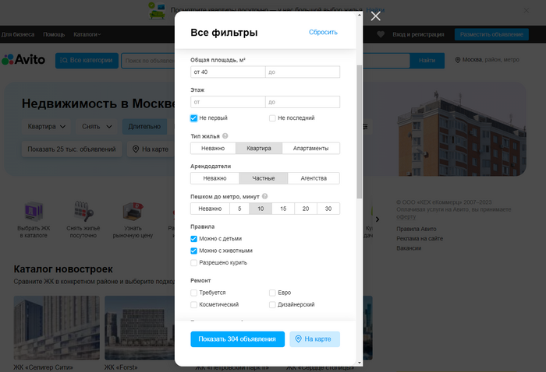The width and height of the screenshot is (546, 372).
Task: Open 'Вход и регистрация'
Action: [418, 34]
